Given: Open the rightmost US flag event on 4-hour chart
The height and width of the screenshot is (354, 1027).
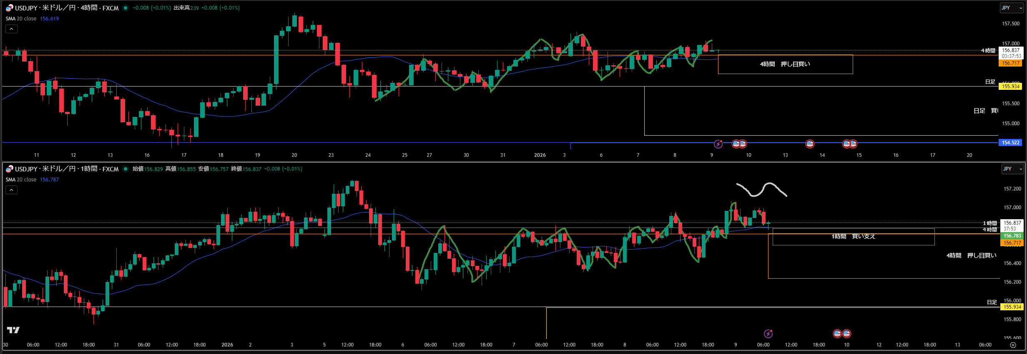Looking at the screenshot, I should click(853, 144).
